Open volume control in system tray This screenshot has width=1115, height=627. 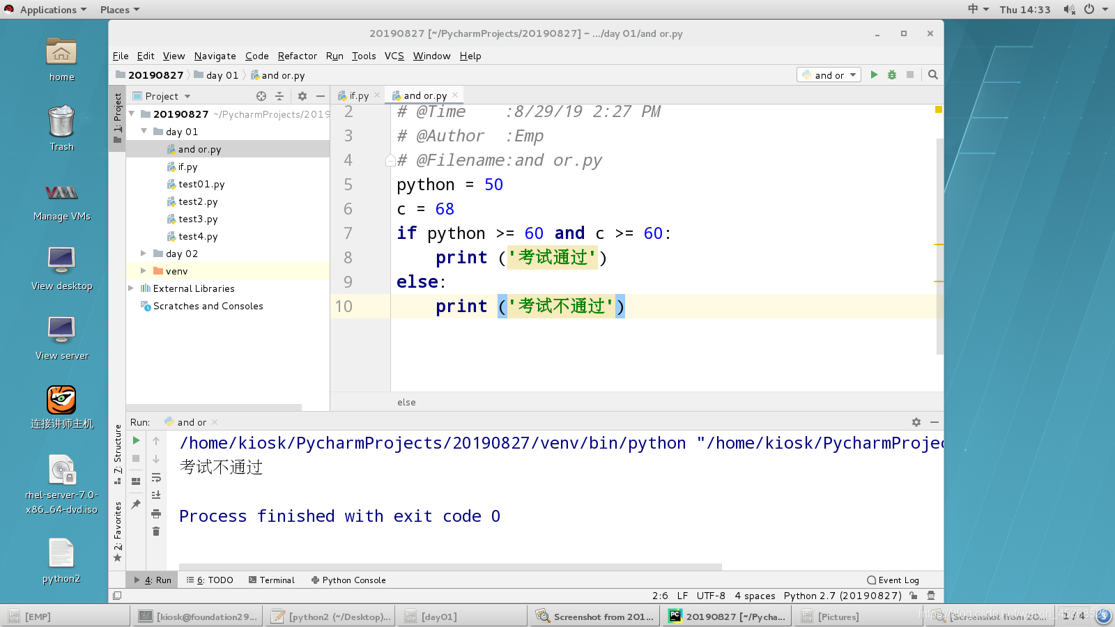click(1069, 10)
